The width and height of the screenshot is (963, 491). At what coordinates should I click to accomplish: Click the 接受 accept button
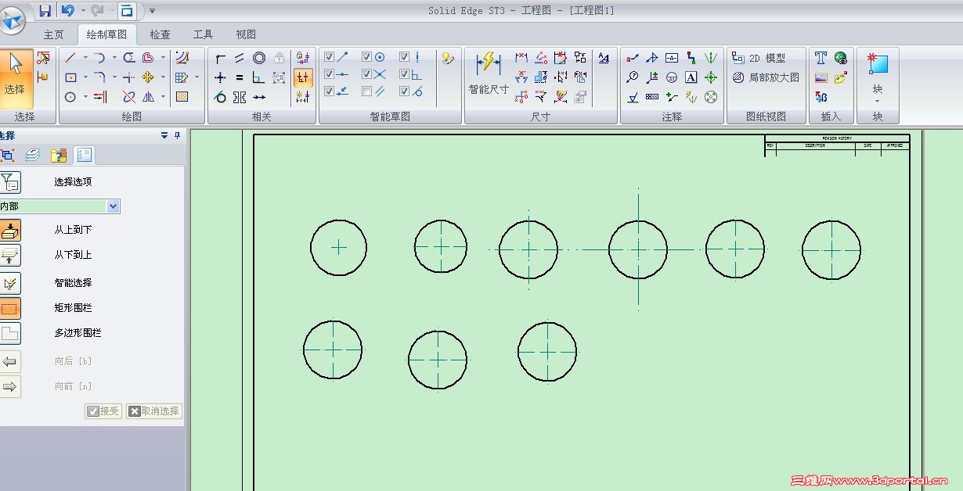click(x=103, y=410)
